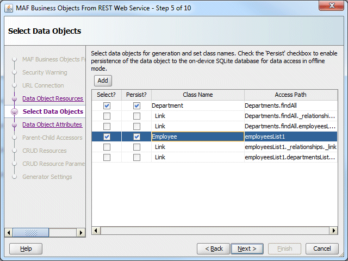Check Persist for Departments.findAll.employeesL… Link row
Screen dimensions: 348x261
(136, 126)
